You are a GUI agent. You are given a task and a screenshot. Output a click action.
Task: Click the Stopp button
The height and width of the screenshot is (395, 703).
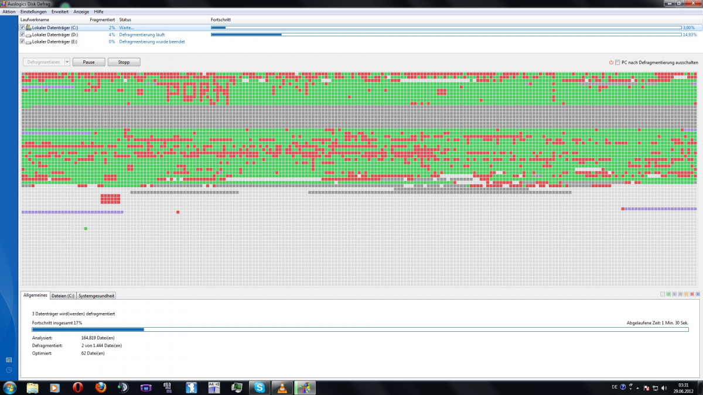click(124, 62)
